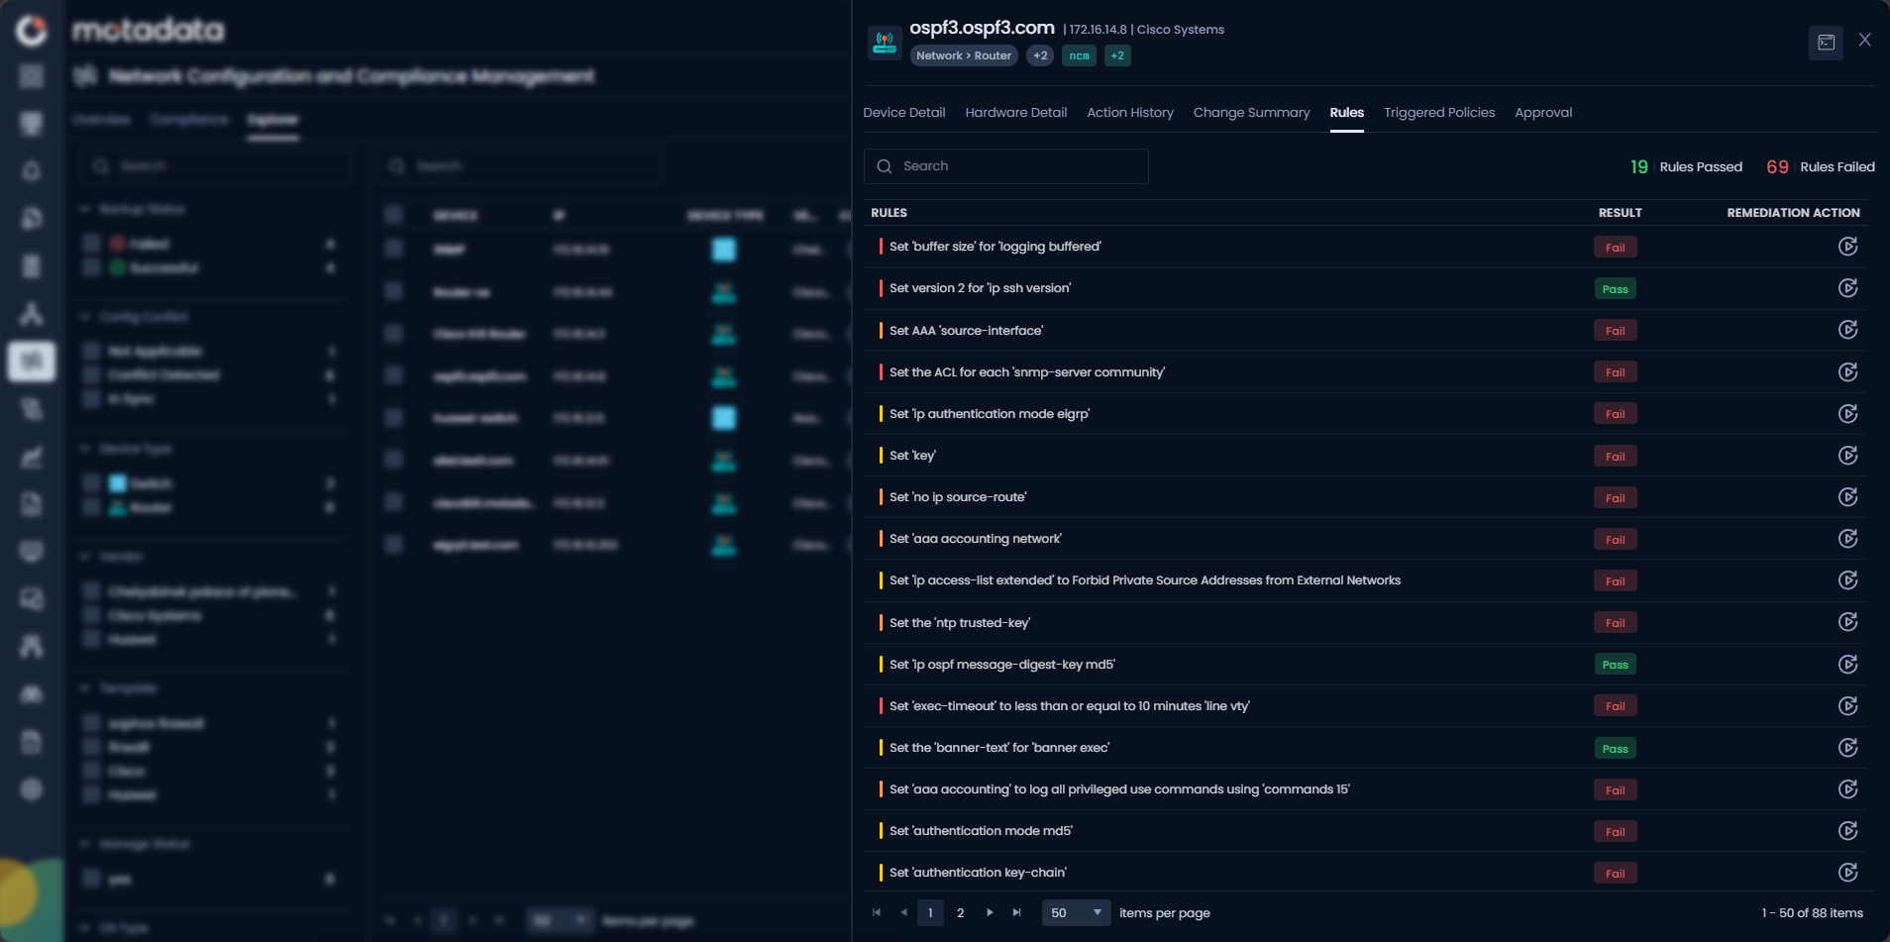Run remediation for 'ip ssh version' rule
The width and height of the screenshot is (1890, 942).
point(1847,288)
